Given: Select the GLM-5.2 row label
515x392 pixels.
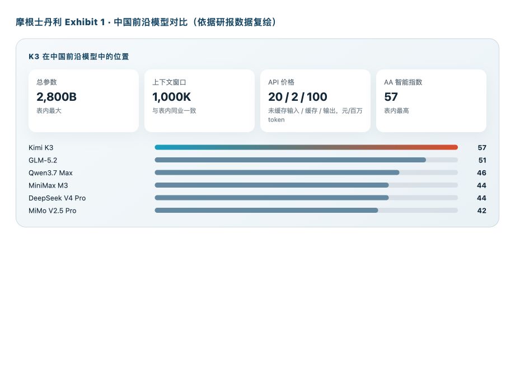Looking at the screenshot, I should pyautogui.click(x=43, y=160).
